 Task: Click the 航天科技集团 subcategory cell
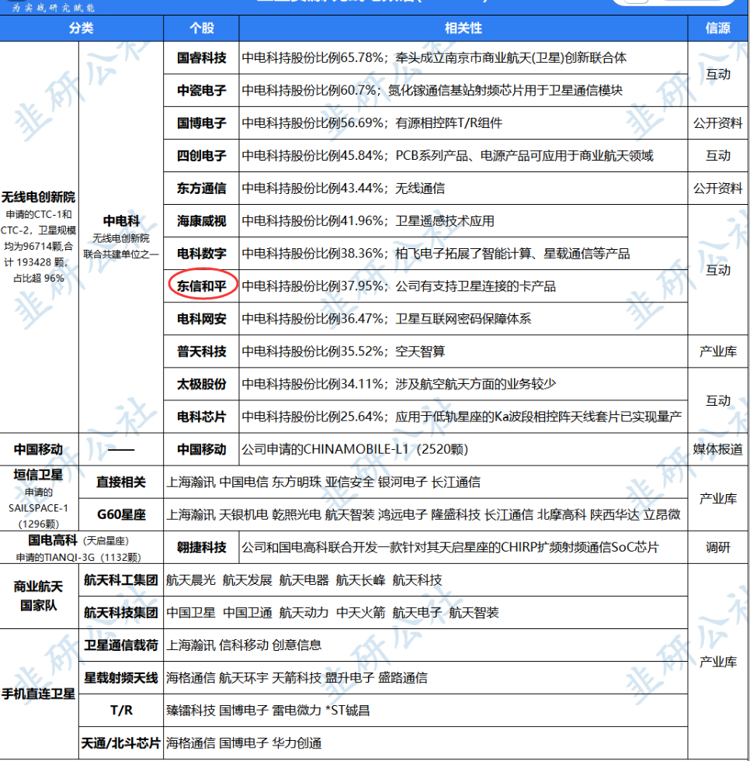pos(121,613)
